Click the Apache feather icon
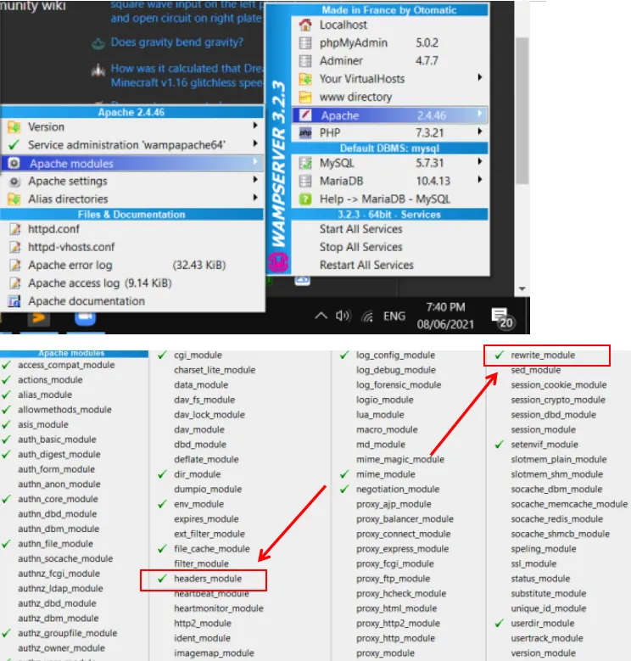 [305, 115]
